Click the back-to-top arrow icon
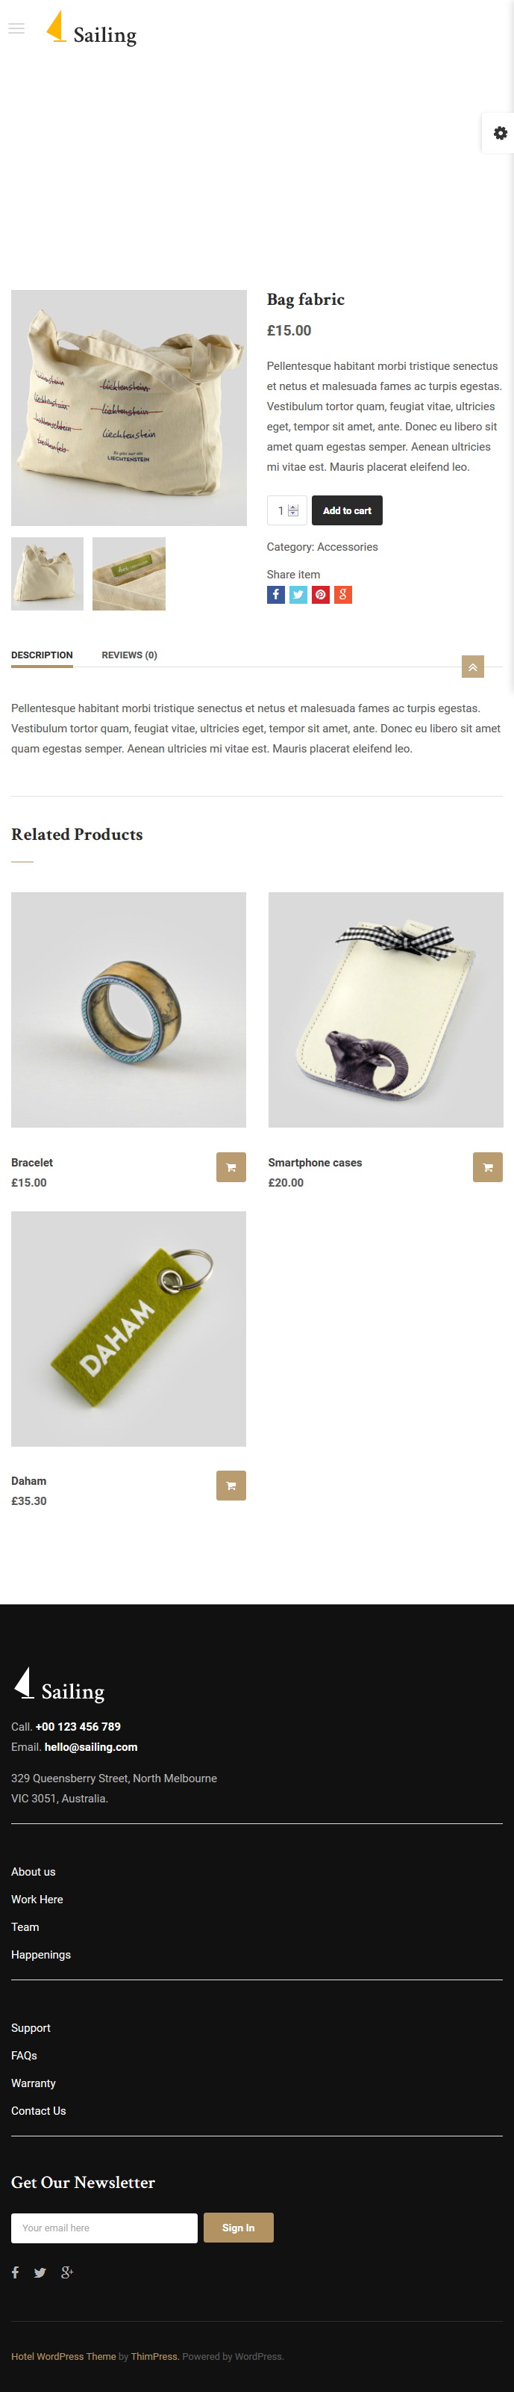The height and width of the screenshot is (2392, 514). click(x=473, y=667)
